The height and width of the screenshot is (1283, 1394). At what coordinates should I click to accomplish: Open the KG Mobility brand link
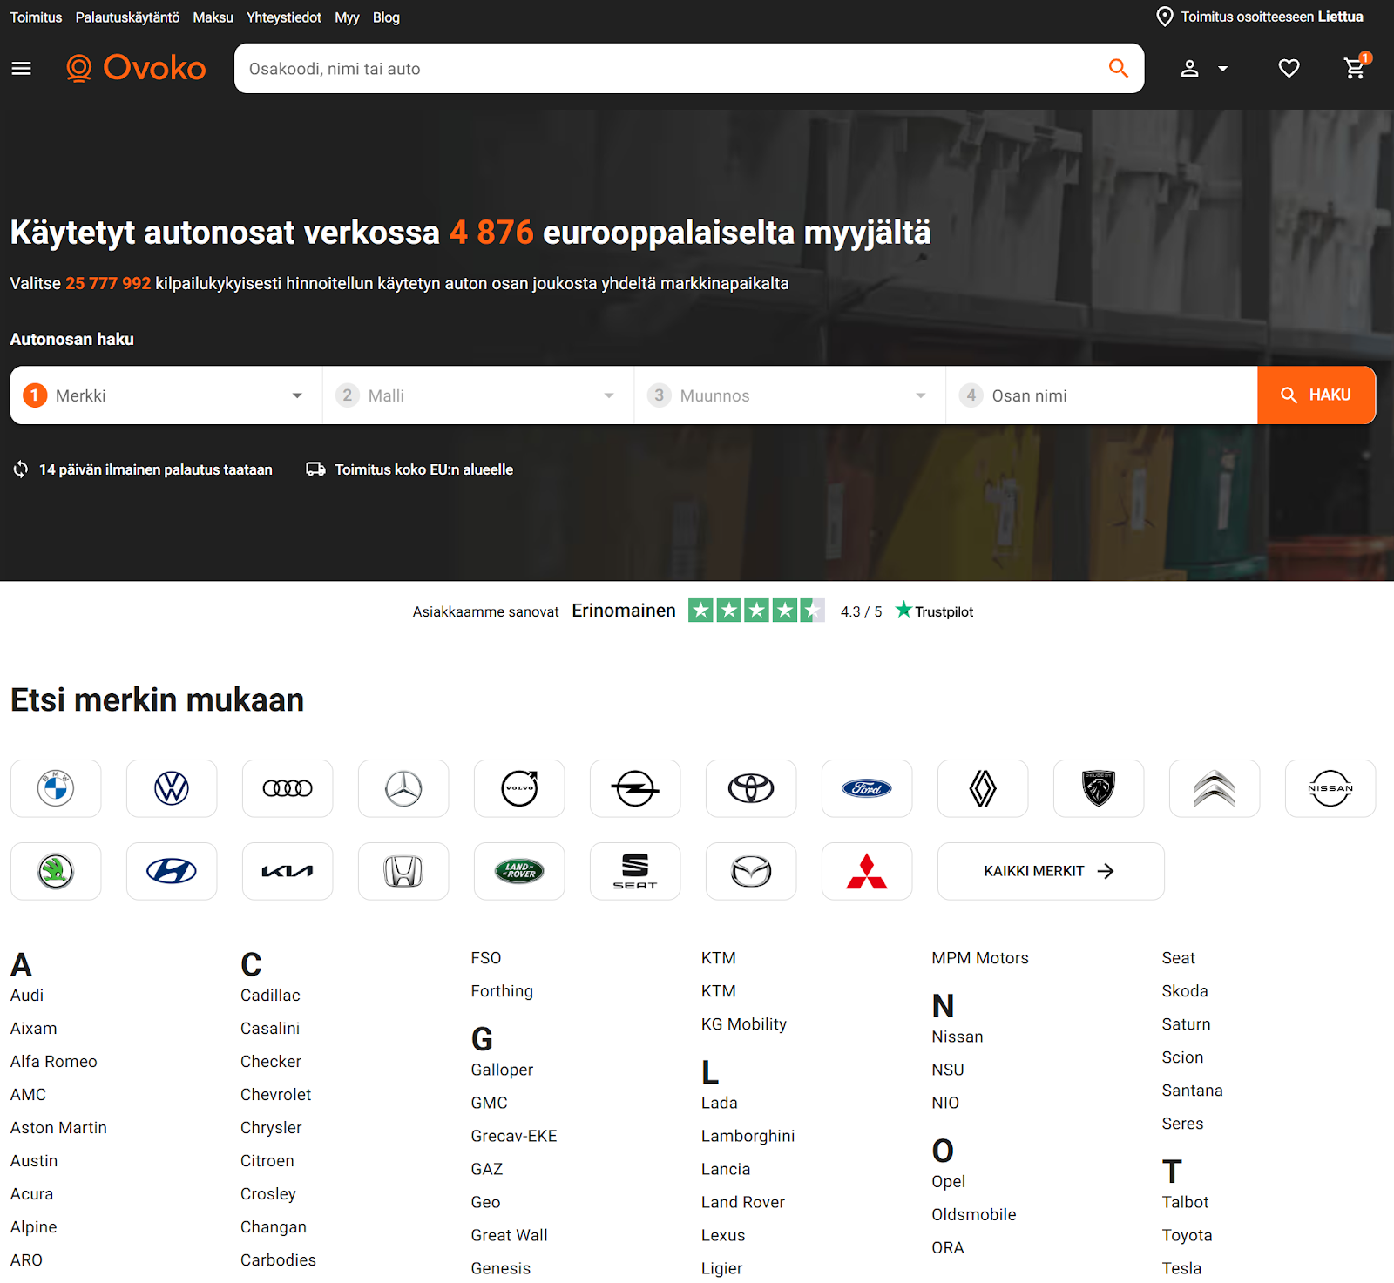[x=744, y=1025]
